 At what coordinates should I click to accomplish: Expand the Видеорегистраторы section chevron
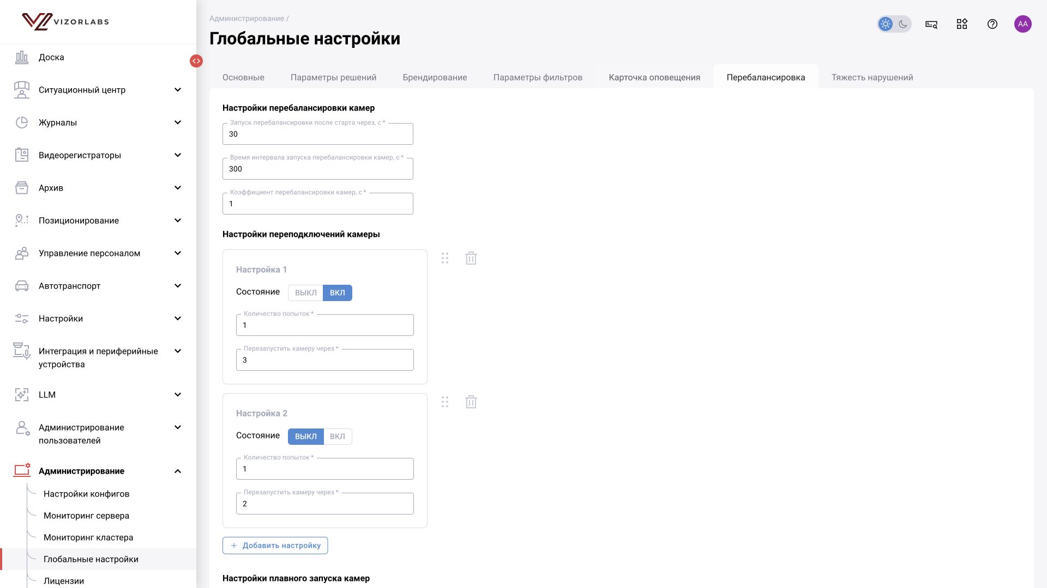coord(178,155)
